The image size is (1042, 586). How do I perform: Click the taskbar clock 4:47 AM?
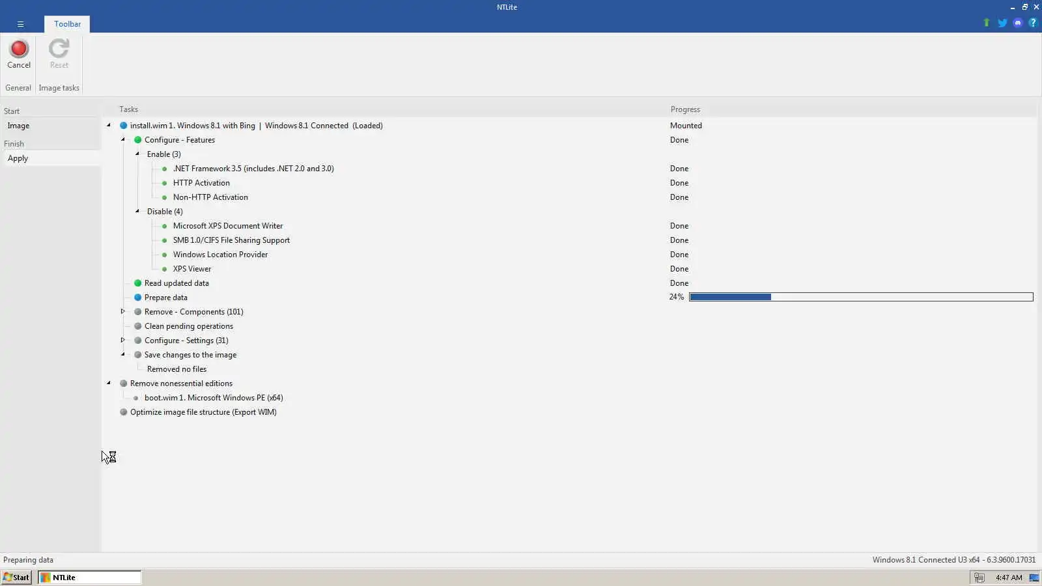[x=1009, y=578]
